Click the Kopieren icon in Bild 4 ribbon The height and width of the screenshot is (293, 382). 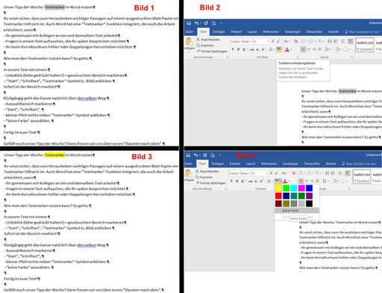(197, 177)
